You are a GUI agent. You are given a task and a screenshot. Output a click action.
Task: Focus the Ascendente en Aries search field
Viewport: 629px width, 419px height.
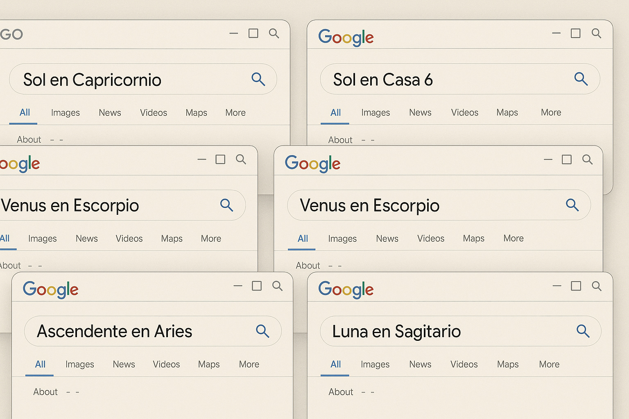[x=153, y=331]
